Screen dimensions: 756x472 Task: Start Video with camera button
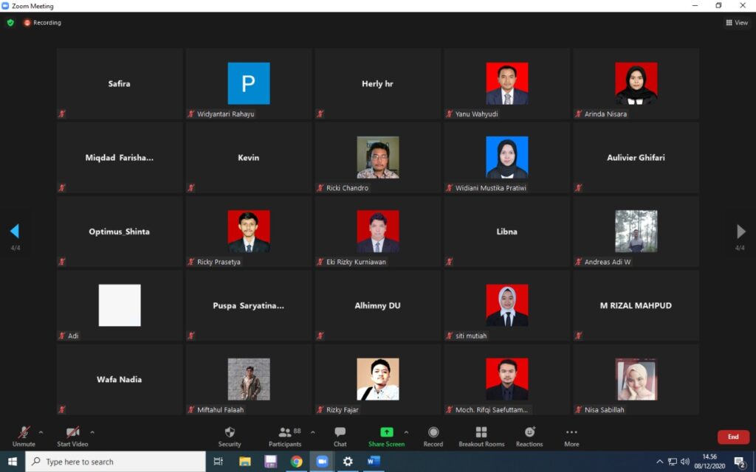click(72, 433)
